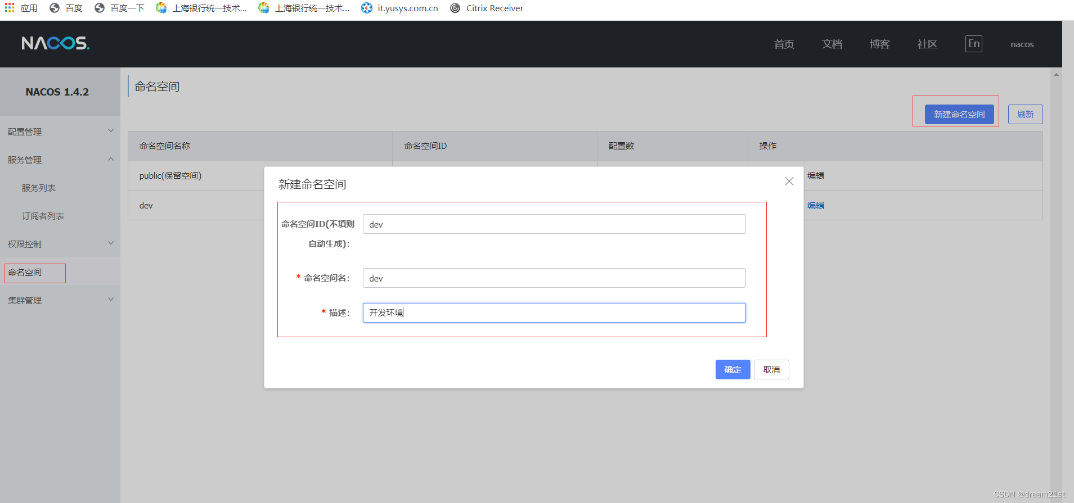
Task: Select 命名空间 in the sidebar
Action: (x=25, y=272)
